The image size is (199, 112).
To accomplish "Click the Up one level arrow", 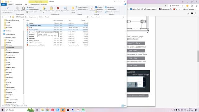I will pos(10,17).
